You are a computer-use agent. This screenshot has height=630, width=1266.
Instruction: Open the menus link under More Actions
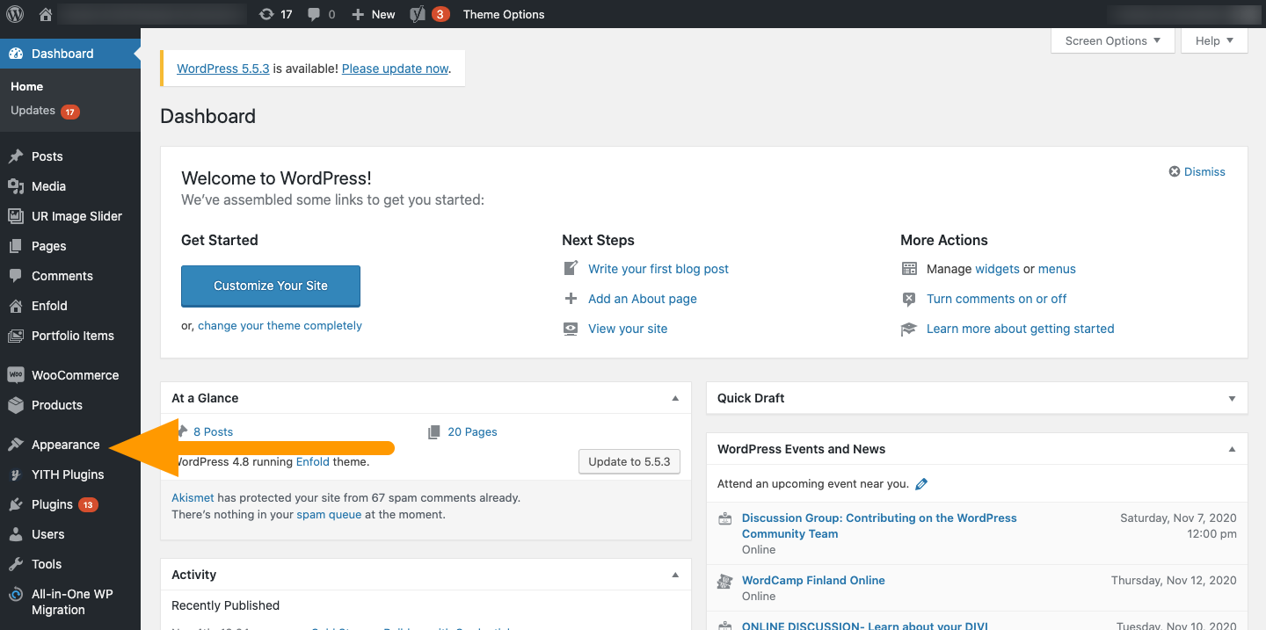[1057, 269]
